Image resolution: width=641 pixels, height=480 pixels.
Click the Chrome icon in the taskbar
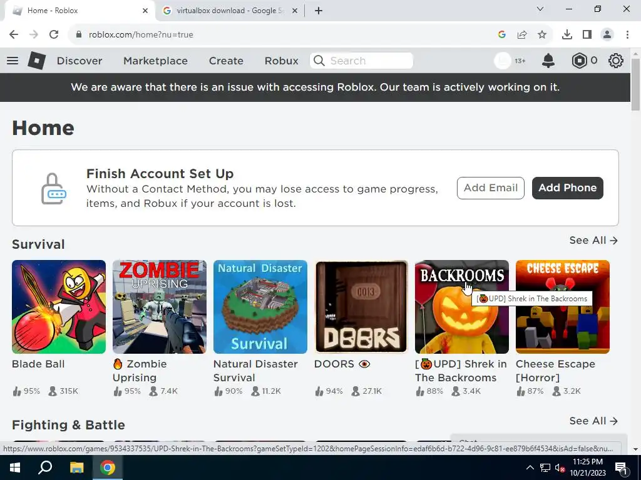pyautogui.click(x=108, y=467)
